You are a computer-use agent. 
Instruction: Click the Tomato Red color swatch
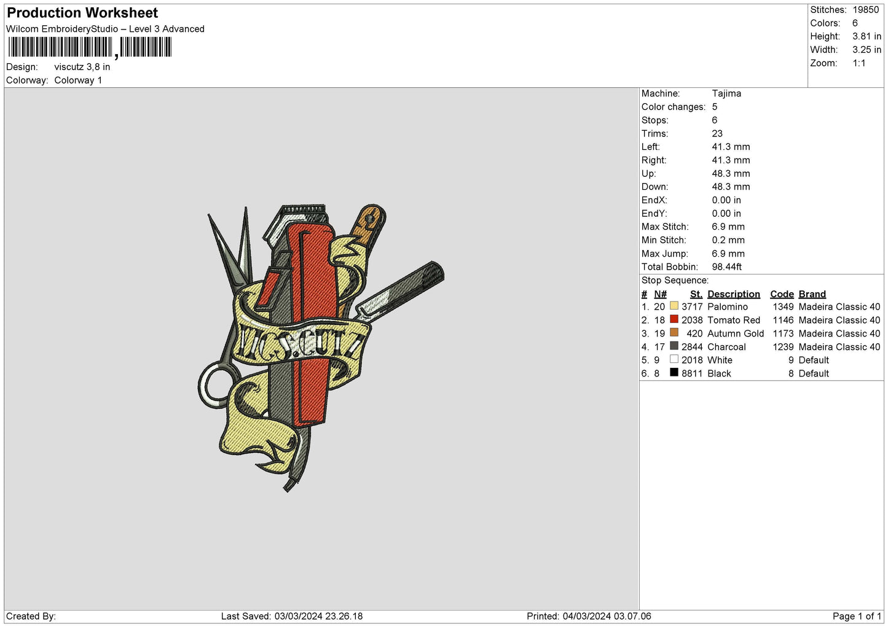point(674,319)
